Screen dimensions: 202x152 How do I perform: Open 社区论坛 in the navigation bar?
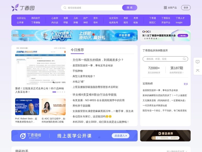pos(21,18)
